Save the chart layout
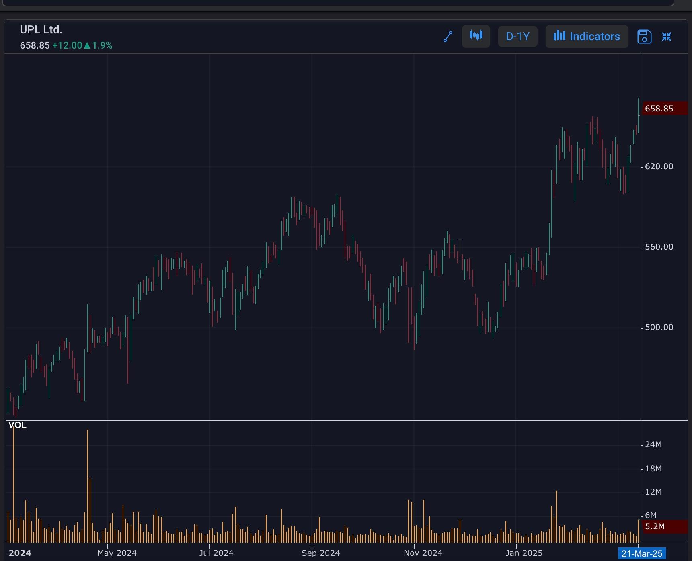The image size is (692, 561). click(644, 37)
